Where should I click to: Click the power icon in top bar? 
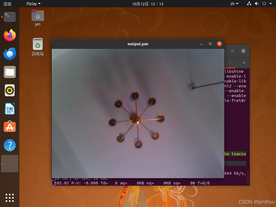(x=264, y=4)
